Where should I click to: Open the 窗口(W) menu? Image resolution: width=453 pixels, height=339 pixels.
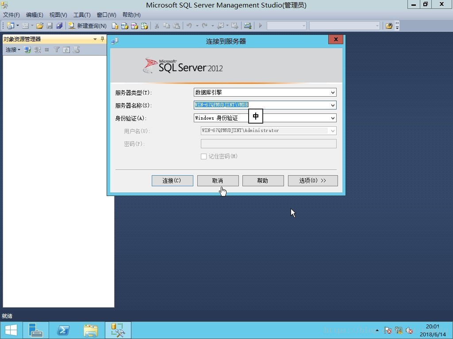pyautogui.click(x=106, y=15)
